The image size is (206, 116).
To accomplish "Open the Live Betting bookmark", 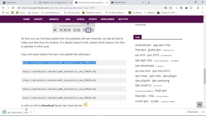I will pyautogui.click(x=135, y=13).
